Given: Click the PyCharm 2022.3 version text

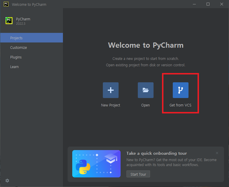Looking at the screenshot, I should coord(21,24).
